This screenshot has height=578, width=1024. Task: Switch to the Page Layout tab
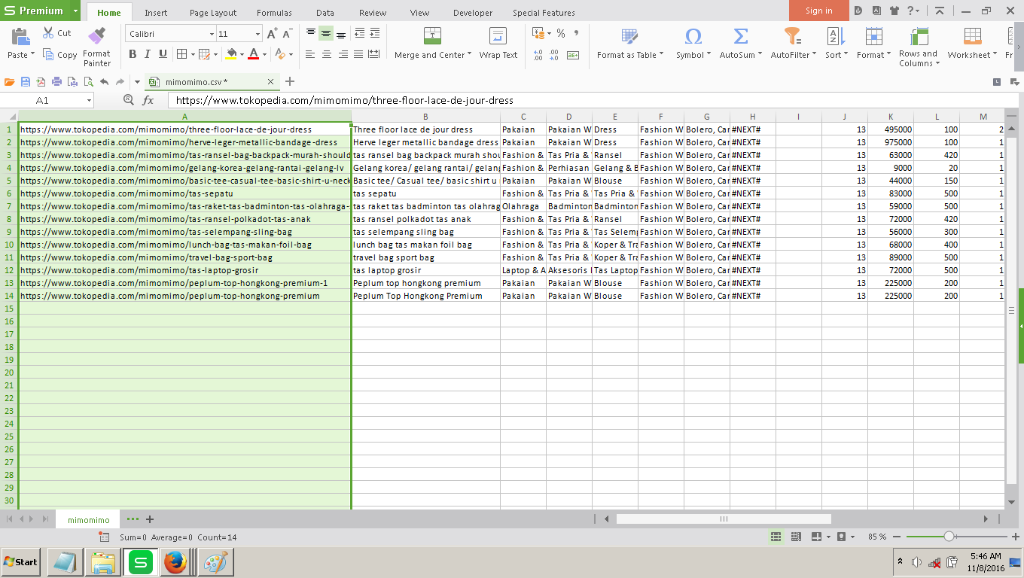pyautogui.click(x=213, y=13)
